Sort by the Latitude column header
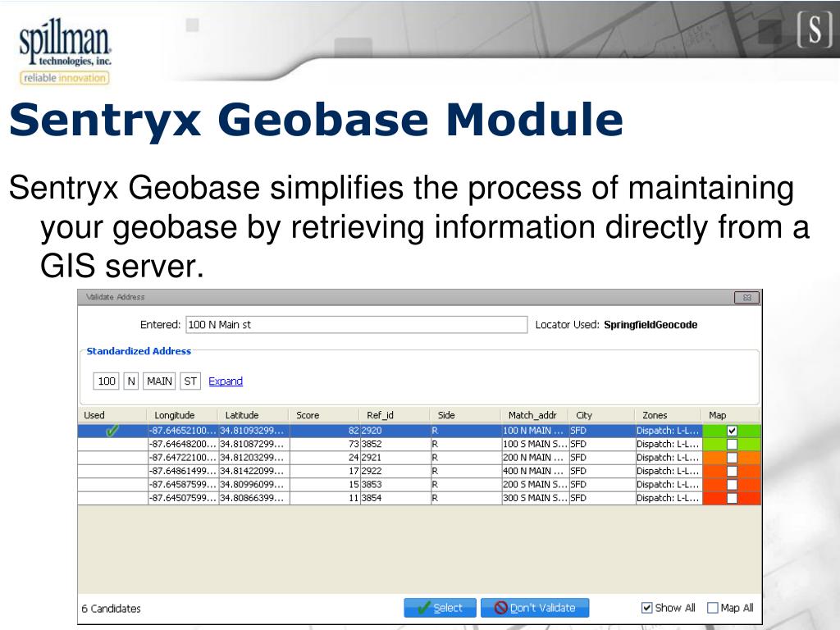This screenshot has width=840, height=630. [254, 415]
